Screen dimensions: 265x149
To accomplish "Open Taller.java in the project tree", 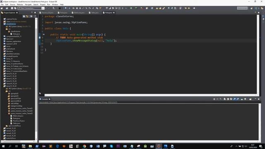I will (17, 123).
